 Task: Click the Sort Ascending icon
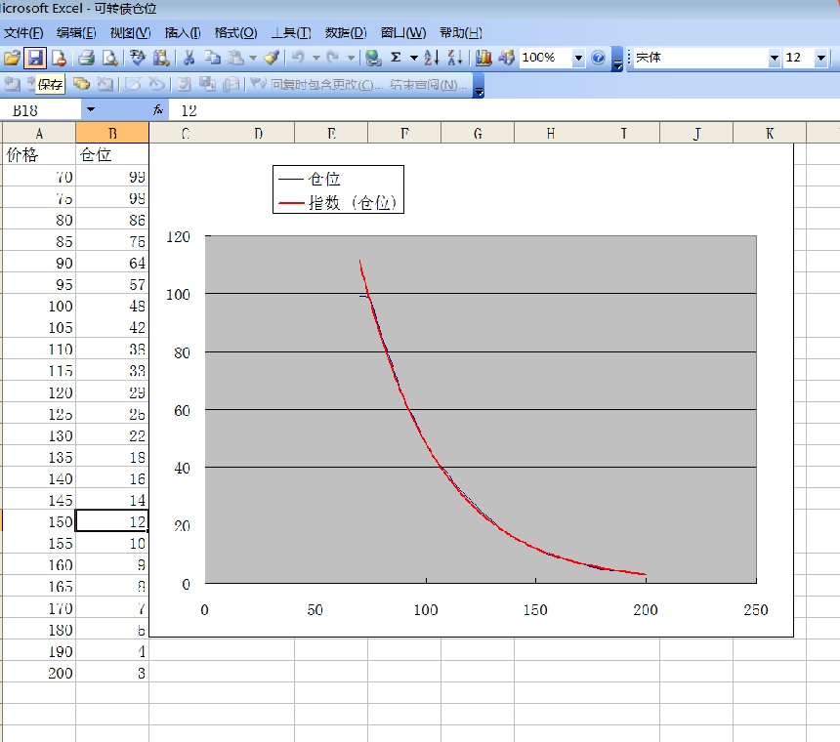431,59
